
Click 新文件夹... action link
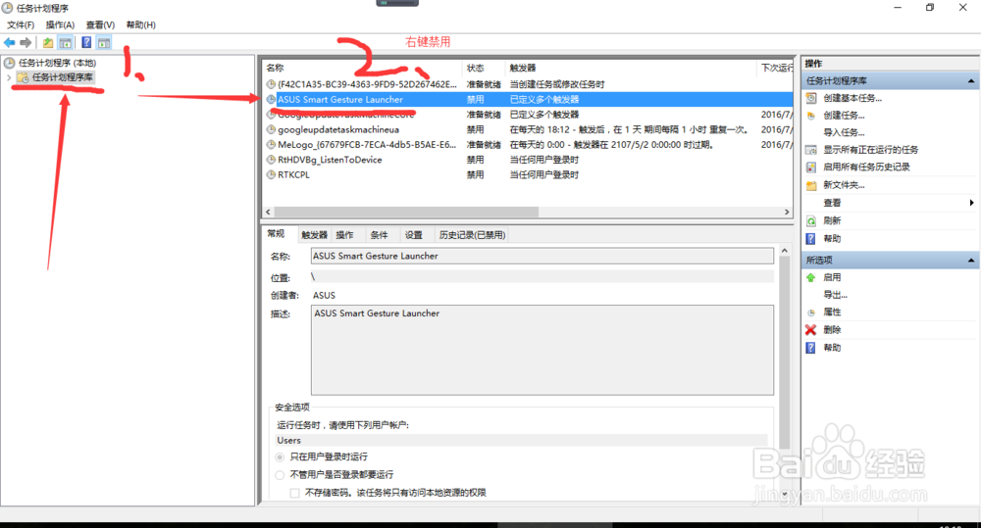point(844,185)
